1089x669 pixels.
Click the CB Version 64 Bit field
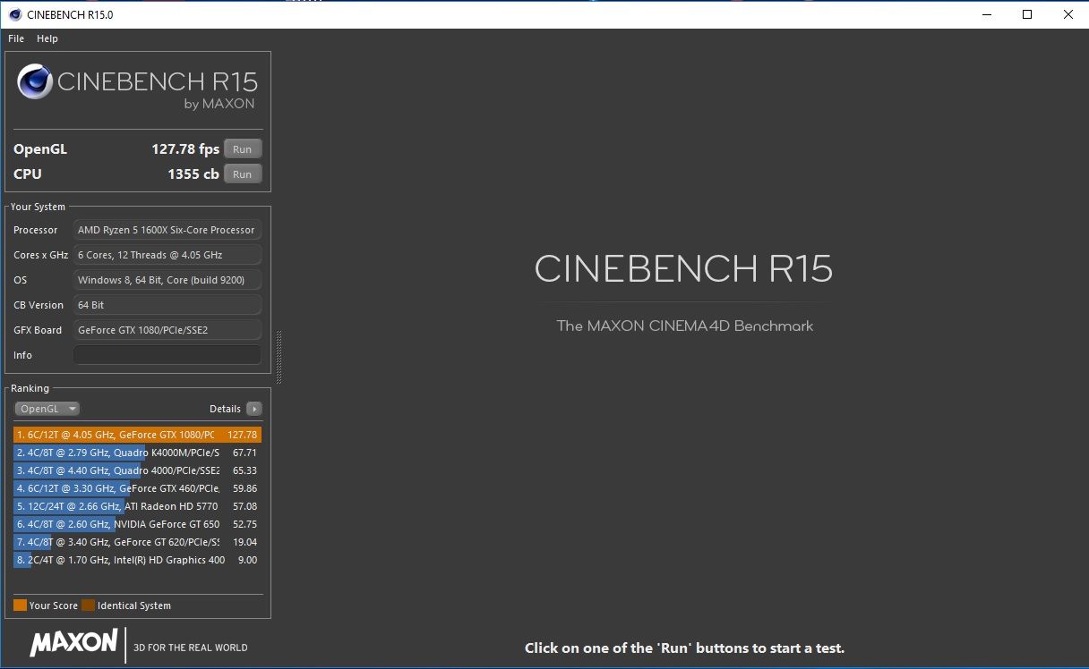167,305
